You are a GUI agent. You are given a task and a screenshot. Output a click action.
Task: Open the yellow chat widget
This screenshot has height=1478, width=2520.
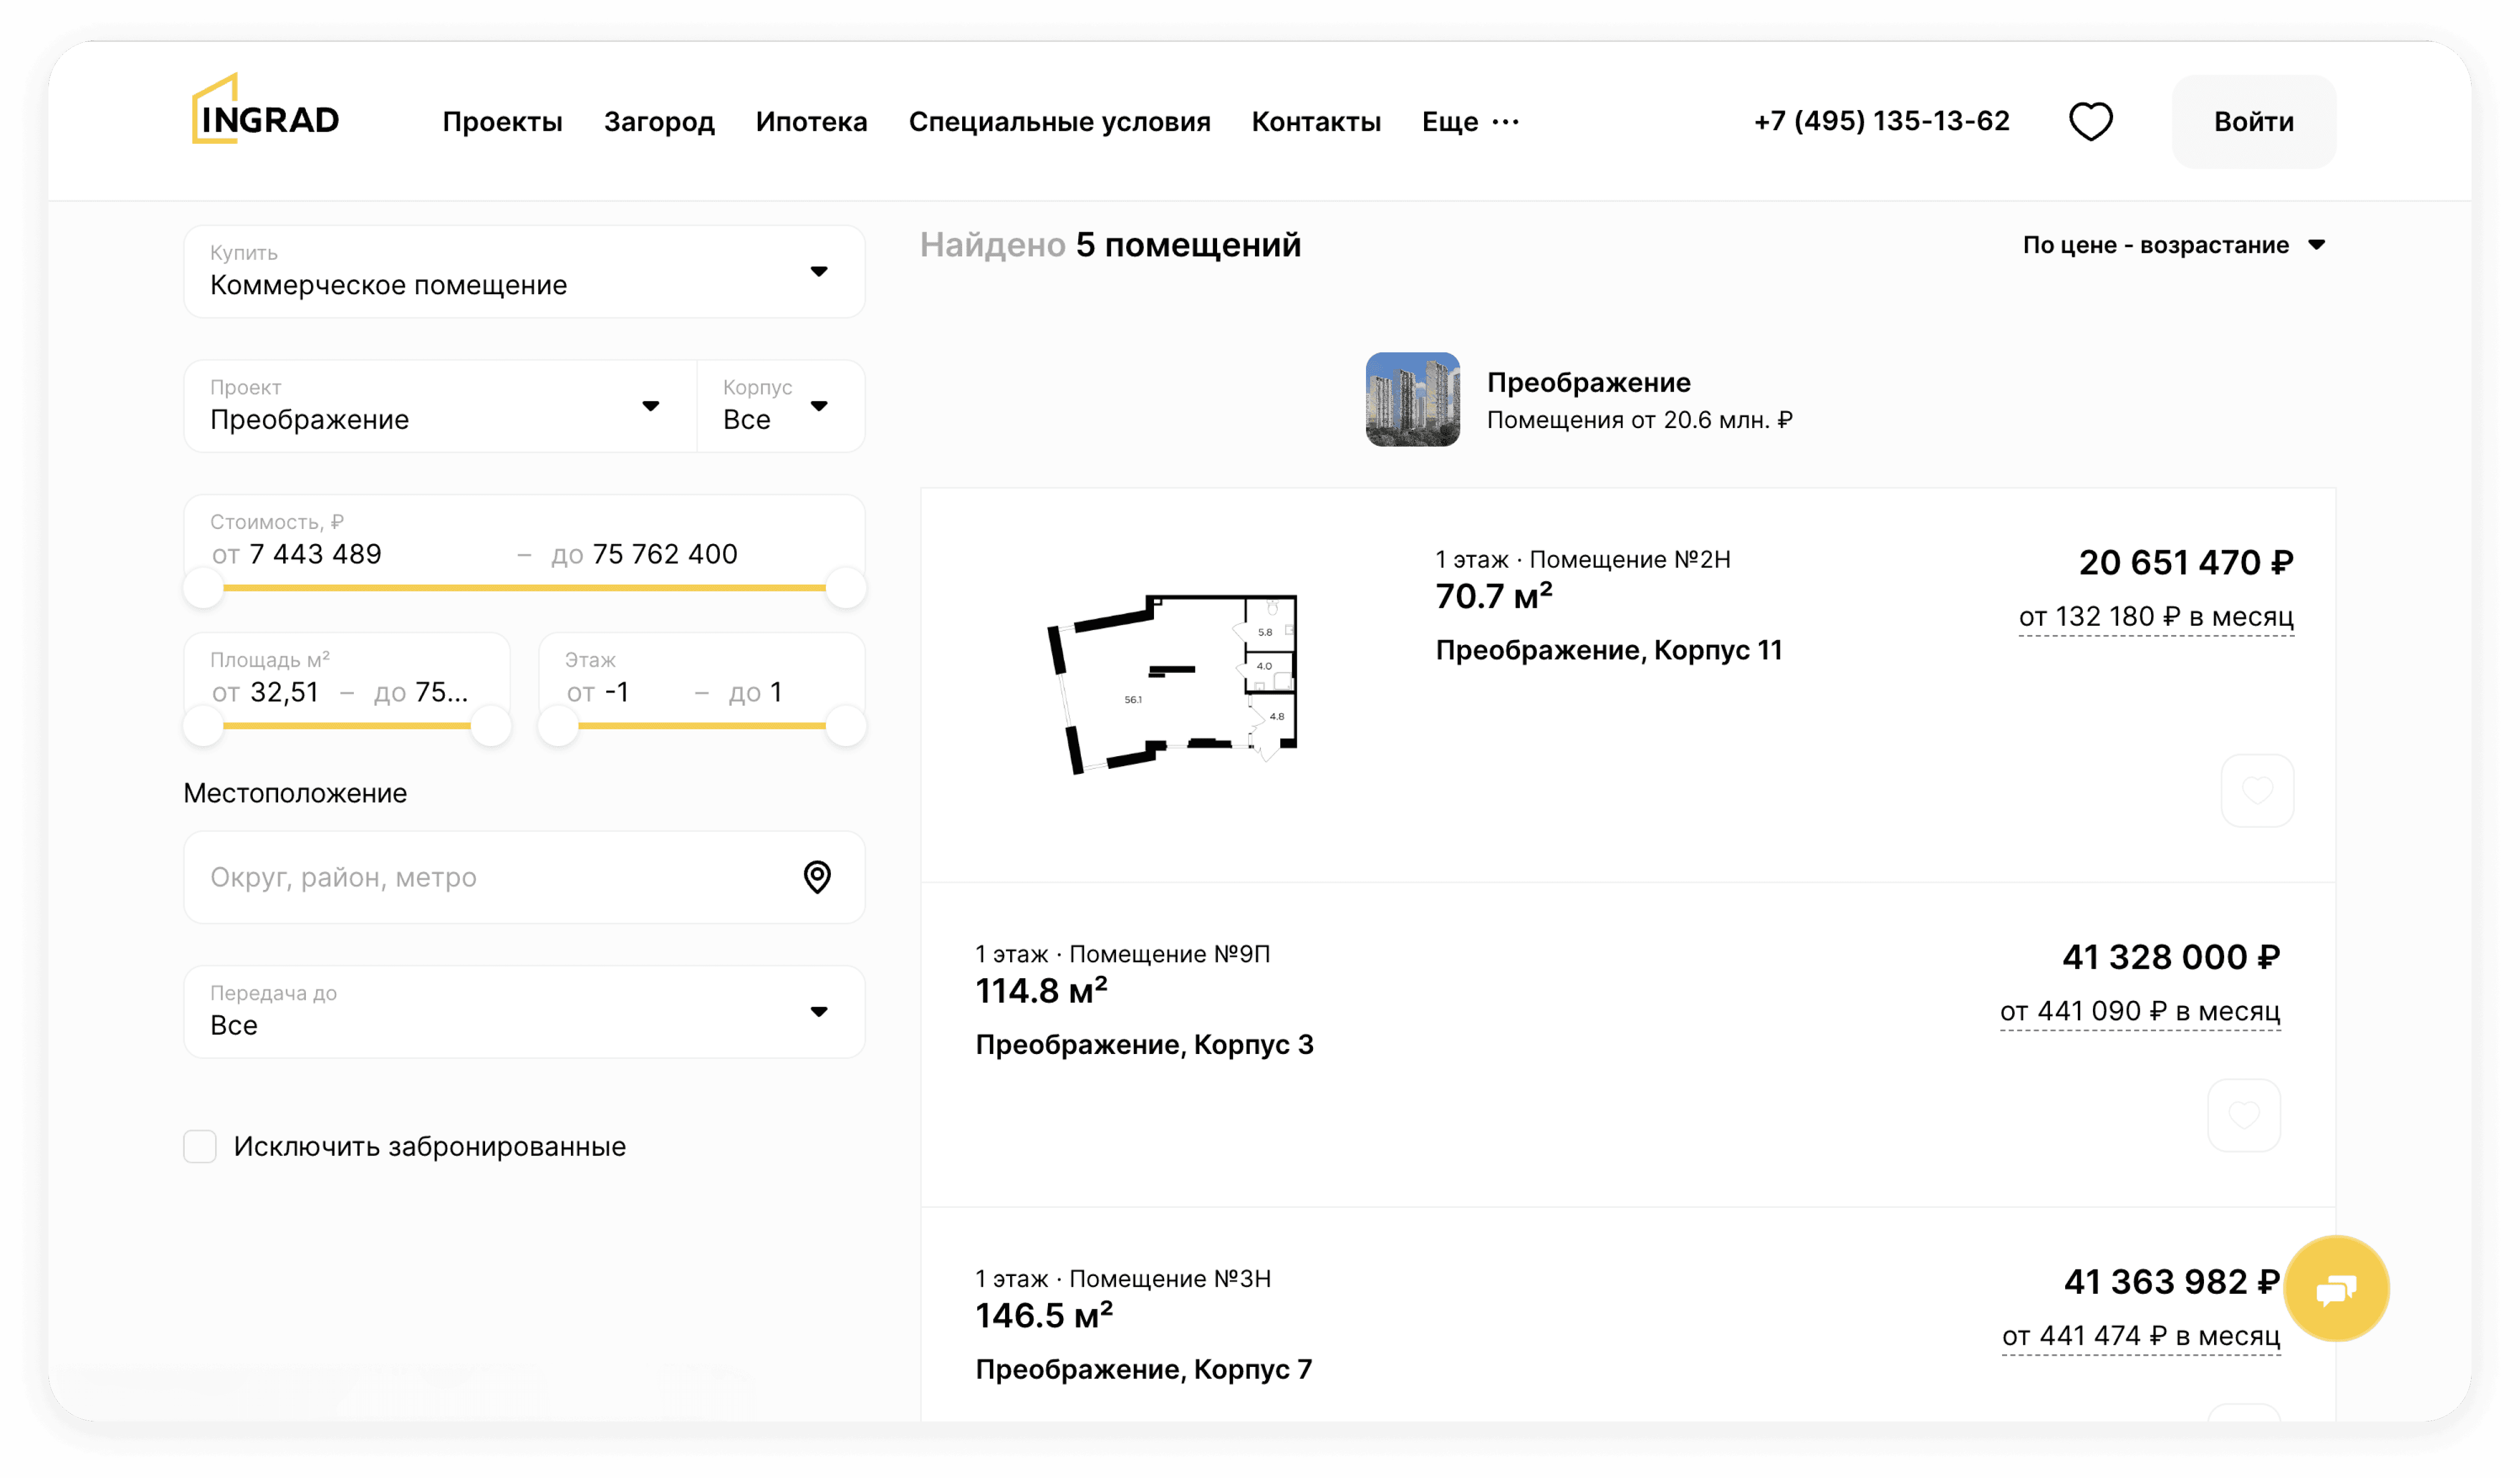click(2336, 1289)
